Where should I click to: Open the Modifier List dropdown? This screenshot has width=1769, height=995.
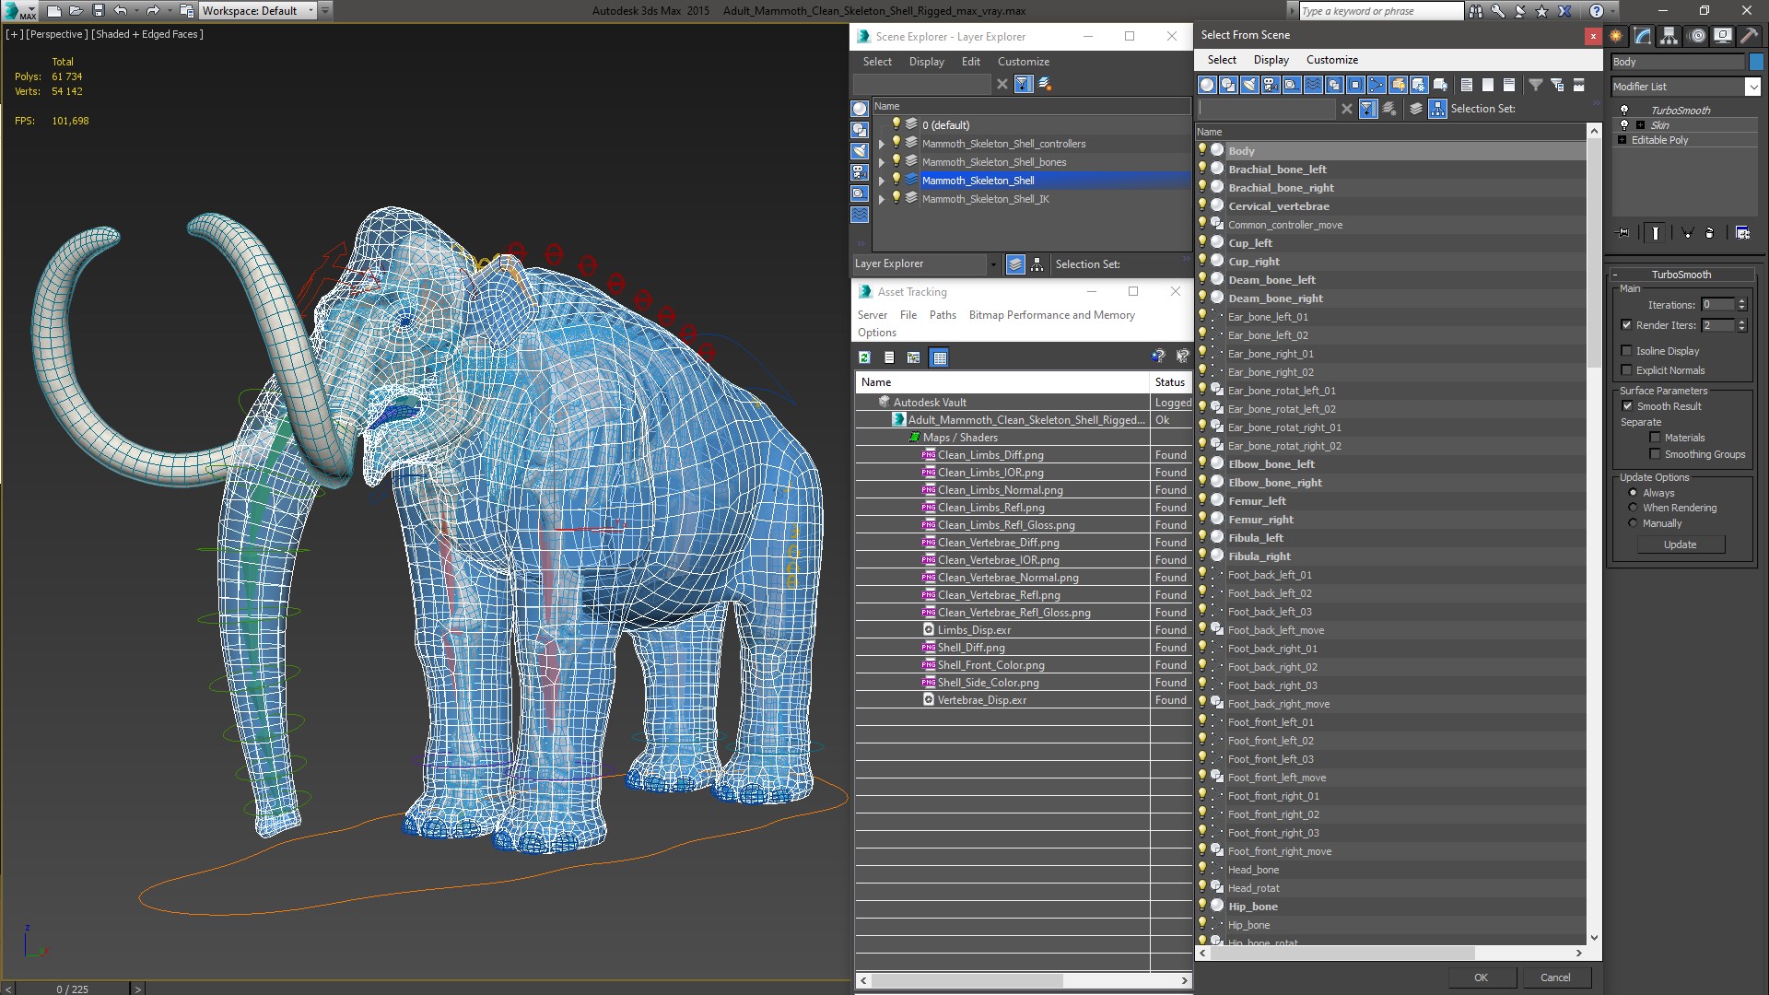coord(1752,87)
